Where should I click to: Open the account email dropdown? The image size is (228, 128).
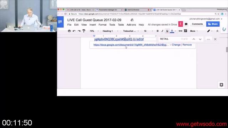[206, 19]
